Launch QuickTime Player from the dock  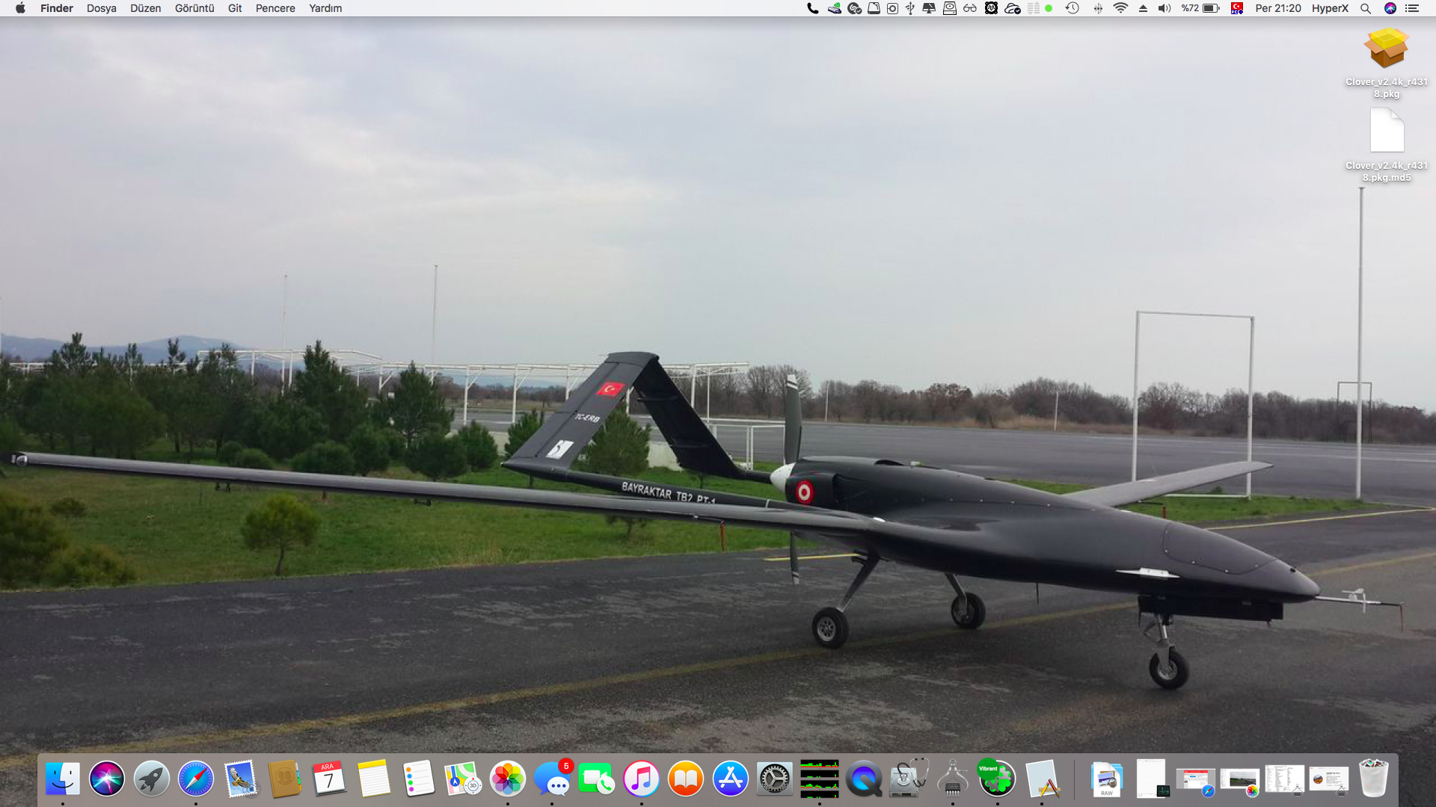864,779
